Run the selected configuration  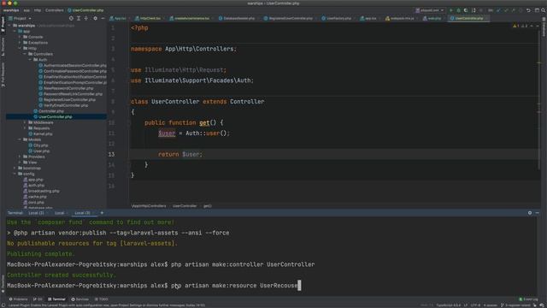coord(451,10)
